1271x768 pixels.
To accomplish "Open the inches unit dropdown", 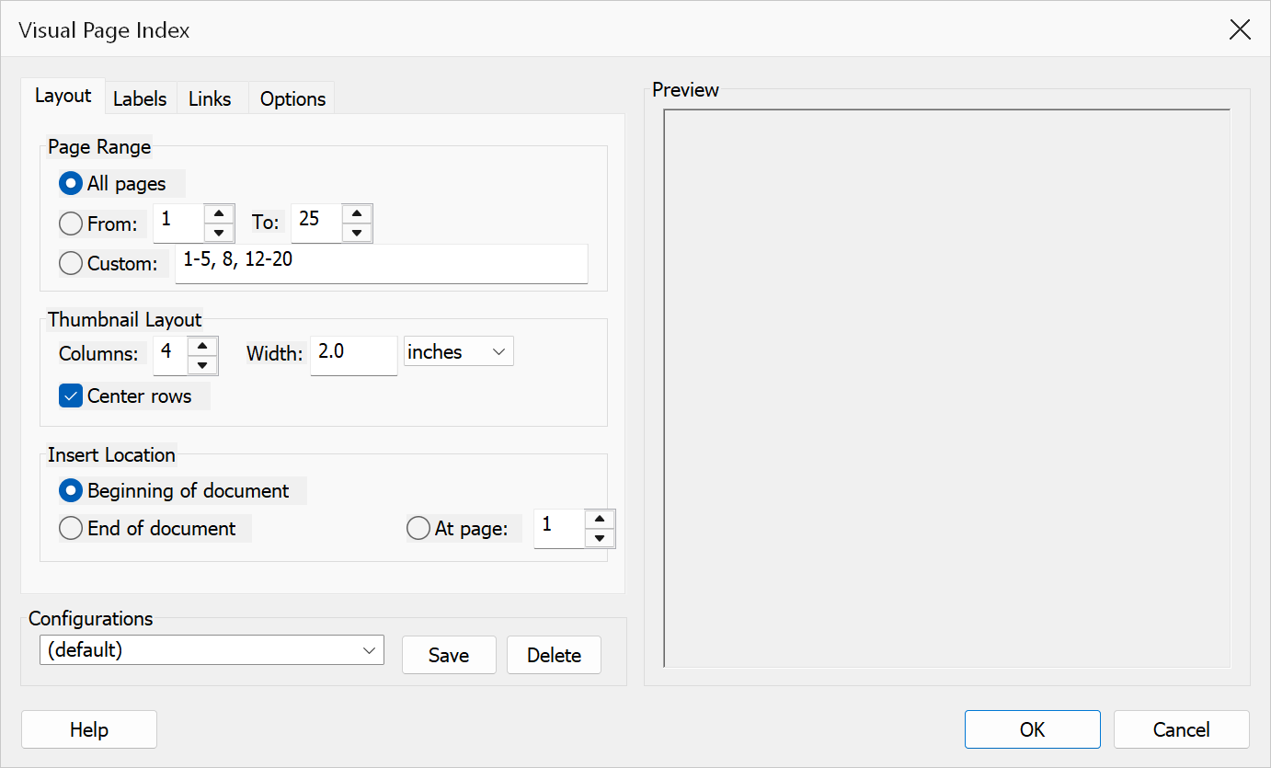I will (458, 351).
